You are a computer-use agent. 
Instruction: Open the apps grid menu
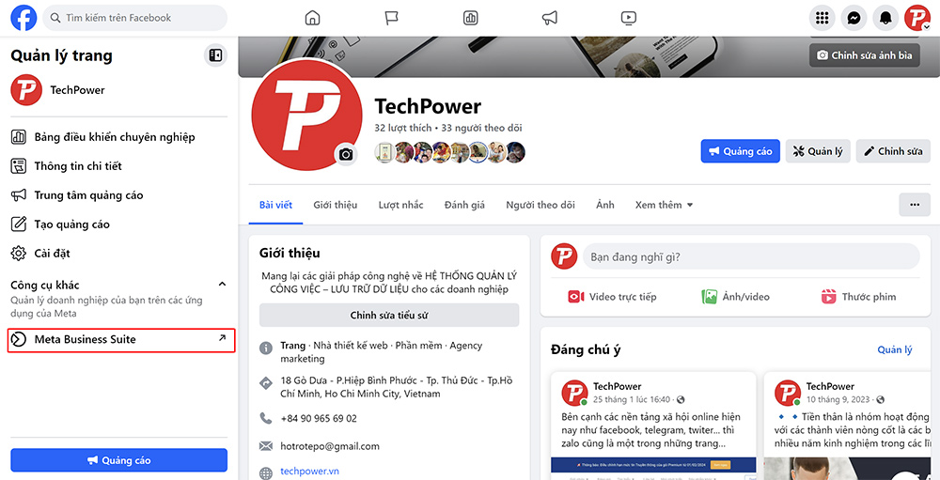coord(822,18)
